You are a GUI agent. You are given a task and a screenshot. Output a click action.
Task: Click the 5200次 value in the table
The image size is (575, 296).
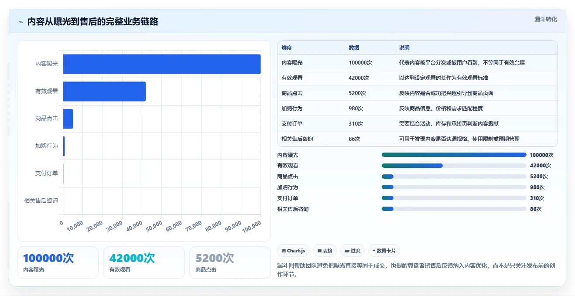click(357, 93)
